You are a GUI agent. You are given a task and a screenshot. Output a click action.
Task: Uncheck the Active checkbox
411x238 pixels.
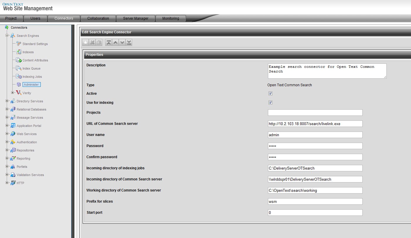point(270,94)
